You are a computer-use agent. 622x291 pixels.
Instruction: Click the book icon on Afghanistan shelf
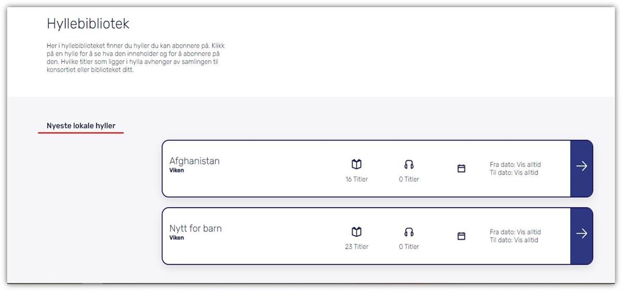click(357, 164)
